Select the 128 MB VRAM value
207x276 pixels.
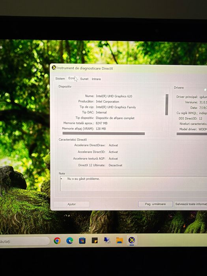(x=101, y=129)
